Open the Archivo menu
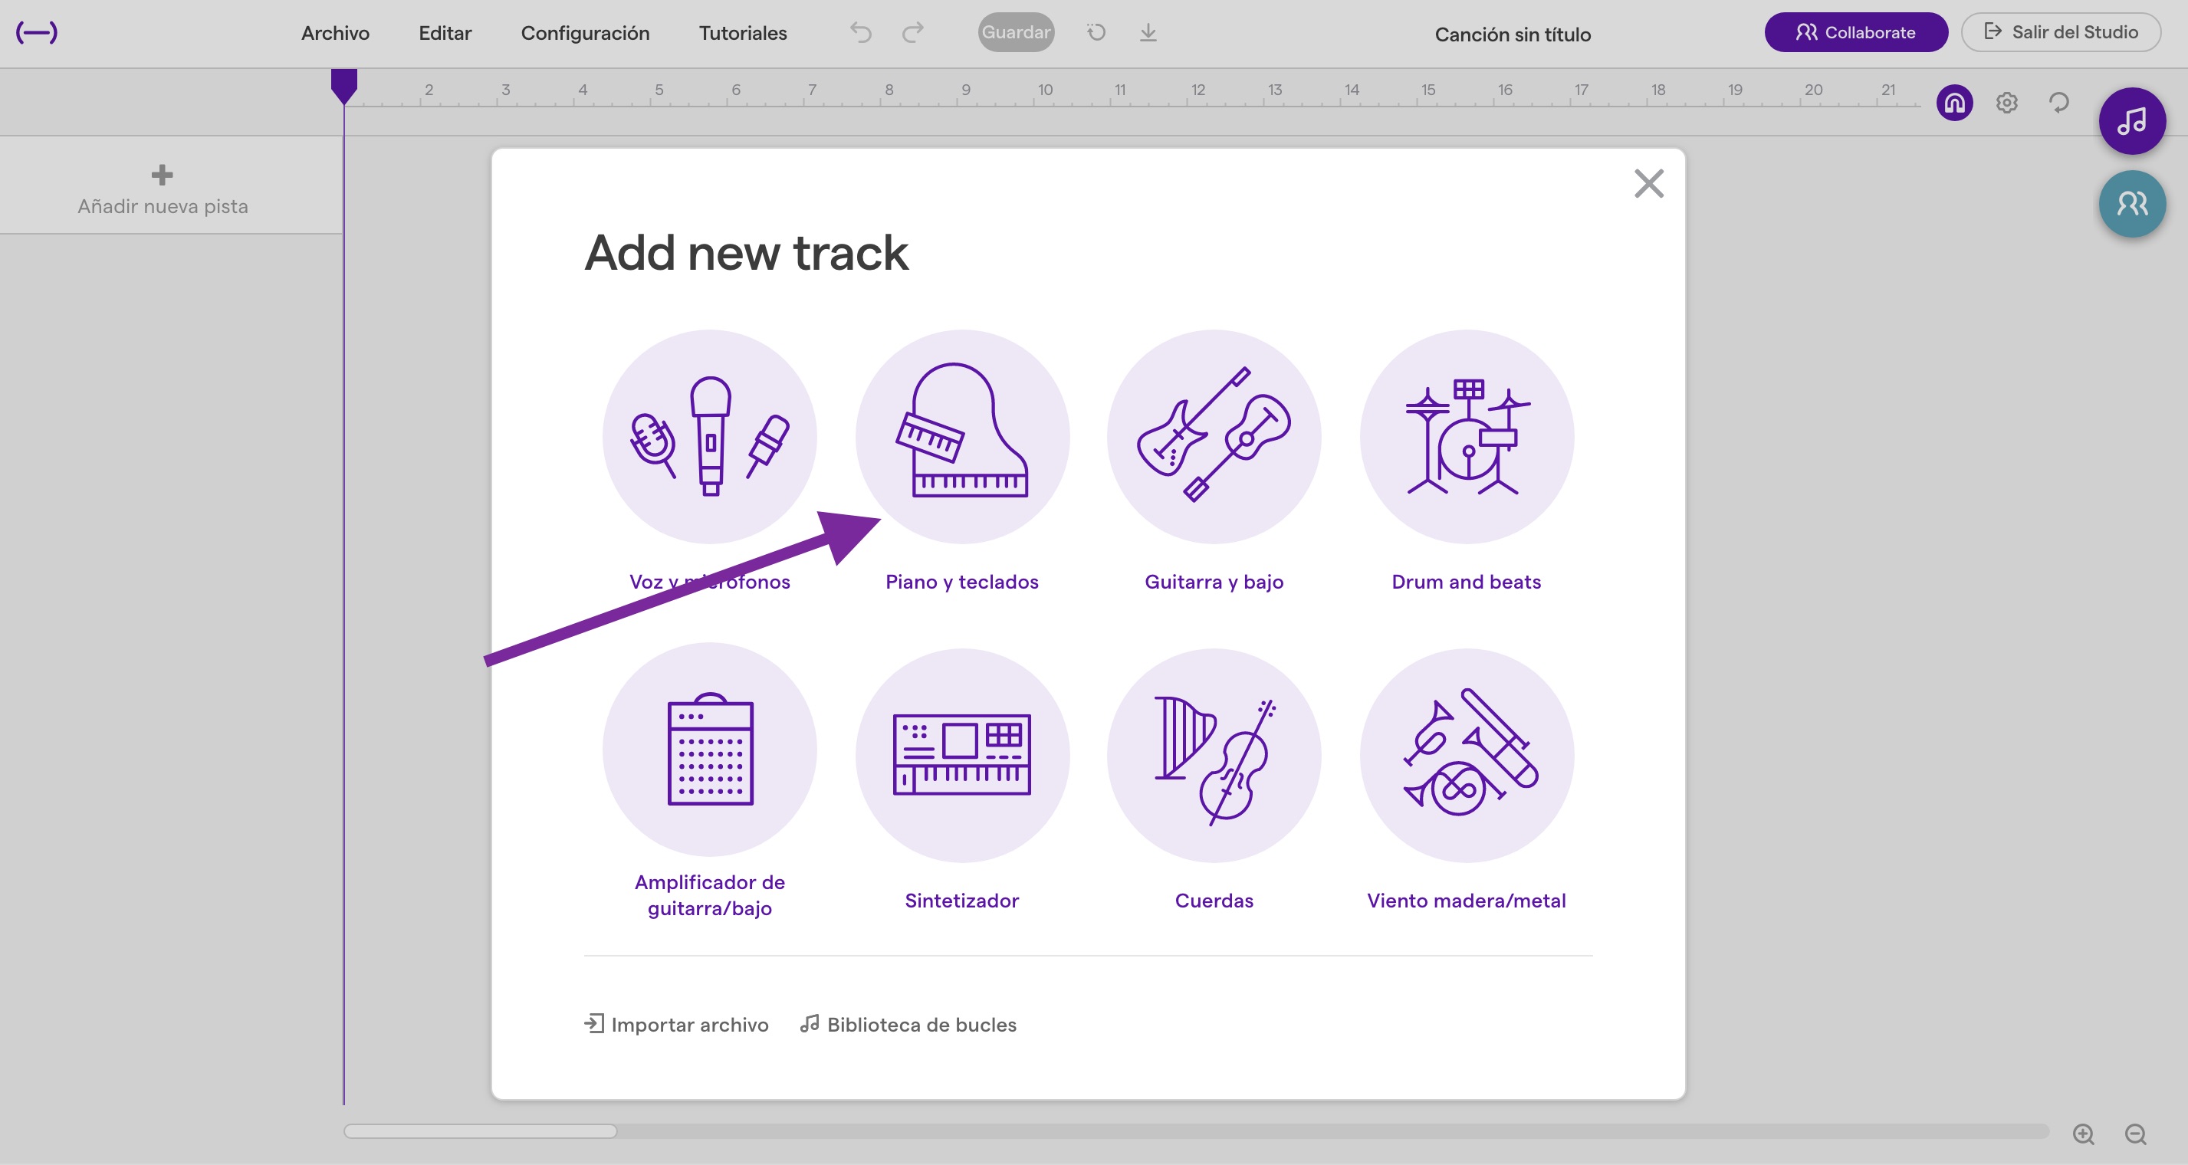The width and height of the screenshot is (2188, 1165). click(335, 33)
